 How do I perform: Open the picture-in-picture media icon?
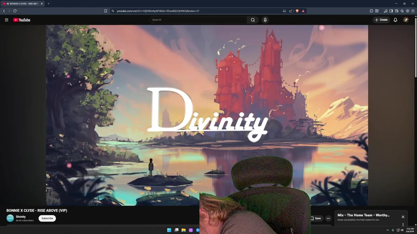[x=284, y=11]
